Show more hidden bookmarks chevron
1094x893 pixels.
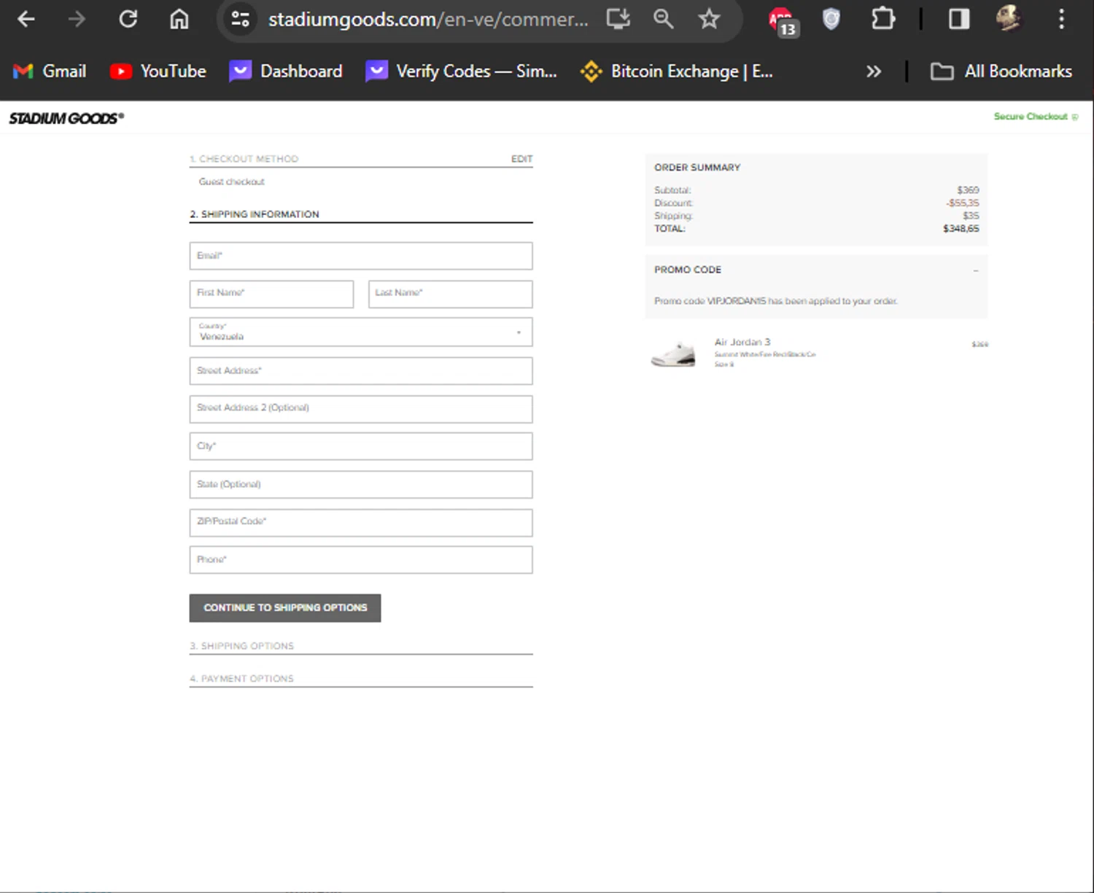click(873, 71)
